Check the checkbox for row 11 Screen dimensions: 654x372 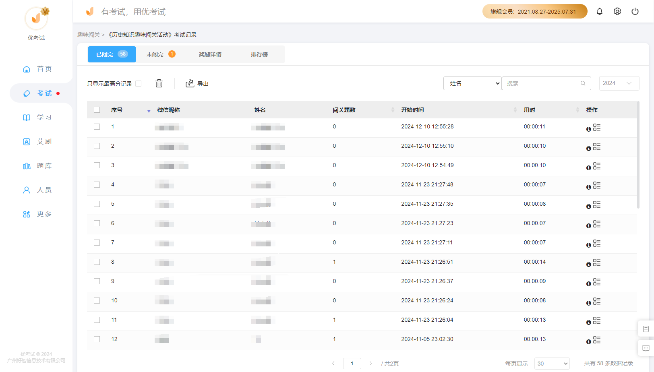coord(97,320)
